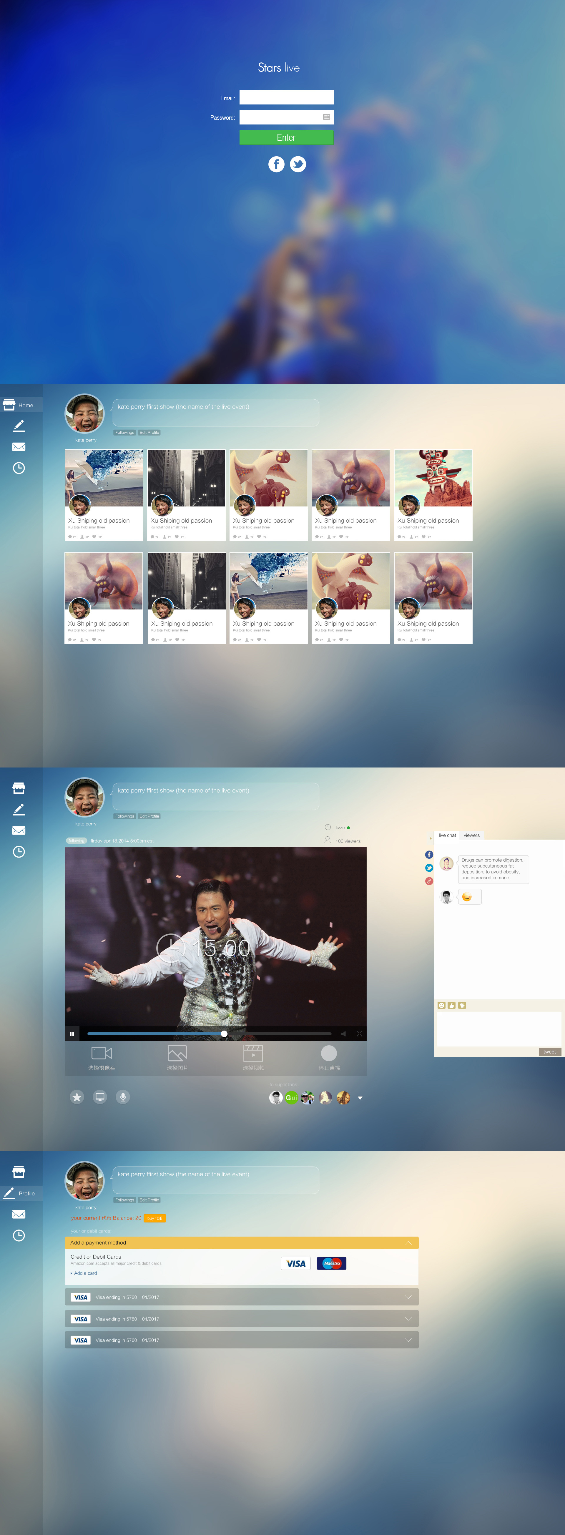Click the 'Drugs can promote digestion' chat message
The image size is (565, 1535).
[493, 869]
